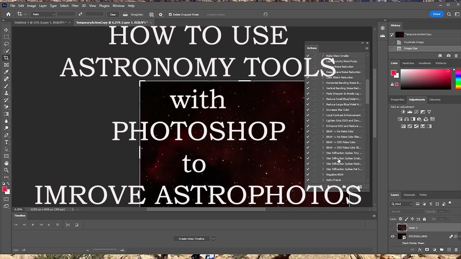The image size is (461, 259).
Task: Select the Crop tool in toolbar
Action: (x=6, y=58)
